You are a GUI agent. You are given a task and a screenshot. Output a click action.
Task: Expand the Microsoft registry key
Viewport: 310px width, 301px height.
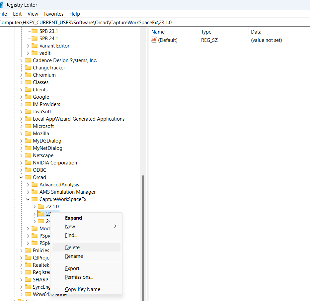click(21, 126)
